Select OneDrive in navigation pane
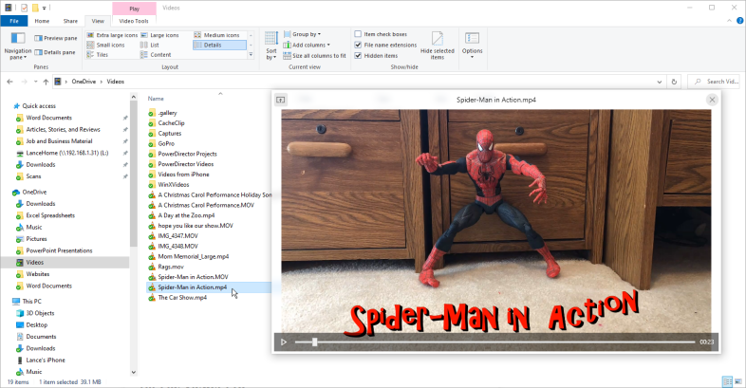746x388 pixels. pos(34,192)
